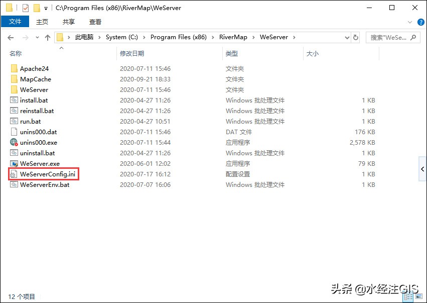The height and width of the screenshot is (303, 427).
Task: Open the 文件 ribbon tab
Action: [x=15, y=22]
